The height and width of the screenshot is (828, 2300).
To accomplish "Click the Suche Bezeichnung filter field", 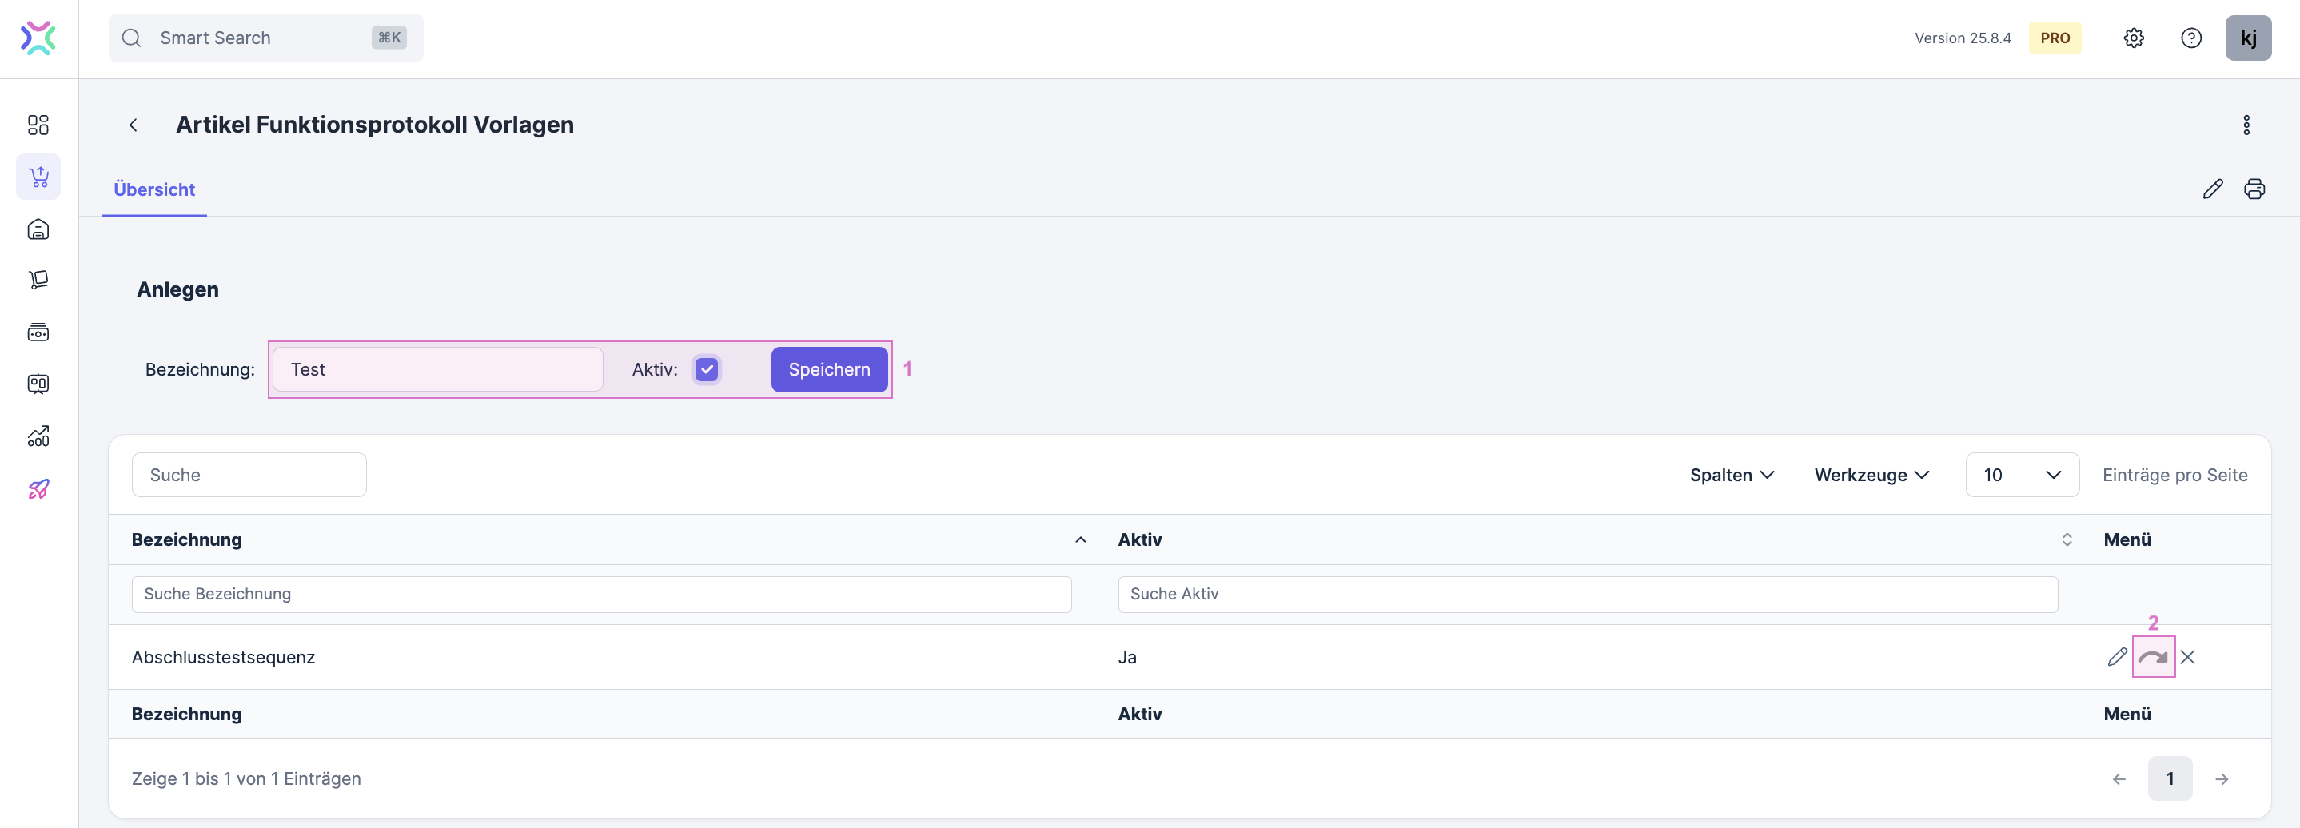I will (x=601, y=593).
